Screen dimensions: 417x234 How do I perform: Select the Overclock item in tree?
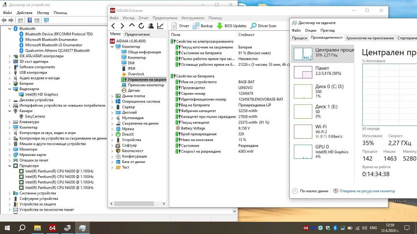point(136,74)
